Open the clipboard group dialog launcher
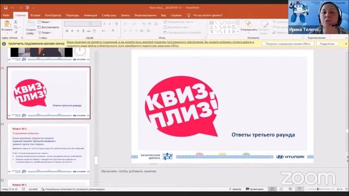This screenshot has width=349, height=196. 22,38
